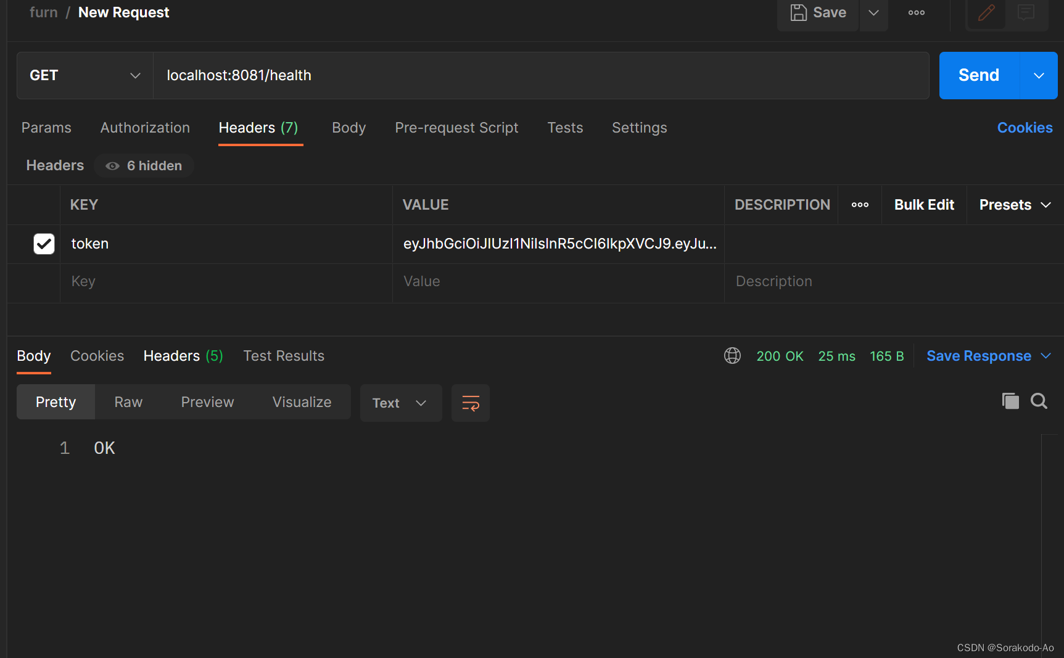Open the response search magnifier icon
The height and width of the screenshot is (658, 1064).
click(1039, 401)
